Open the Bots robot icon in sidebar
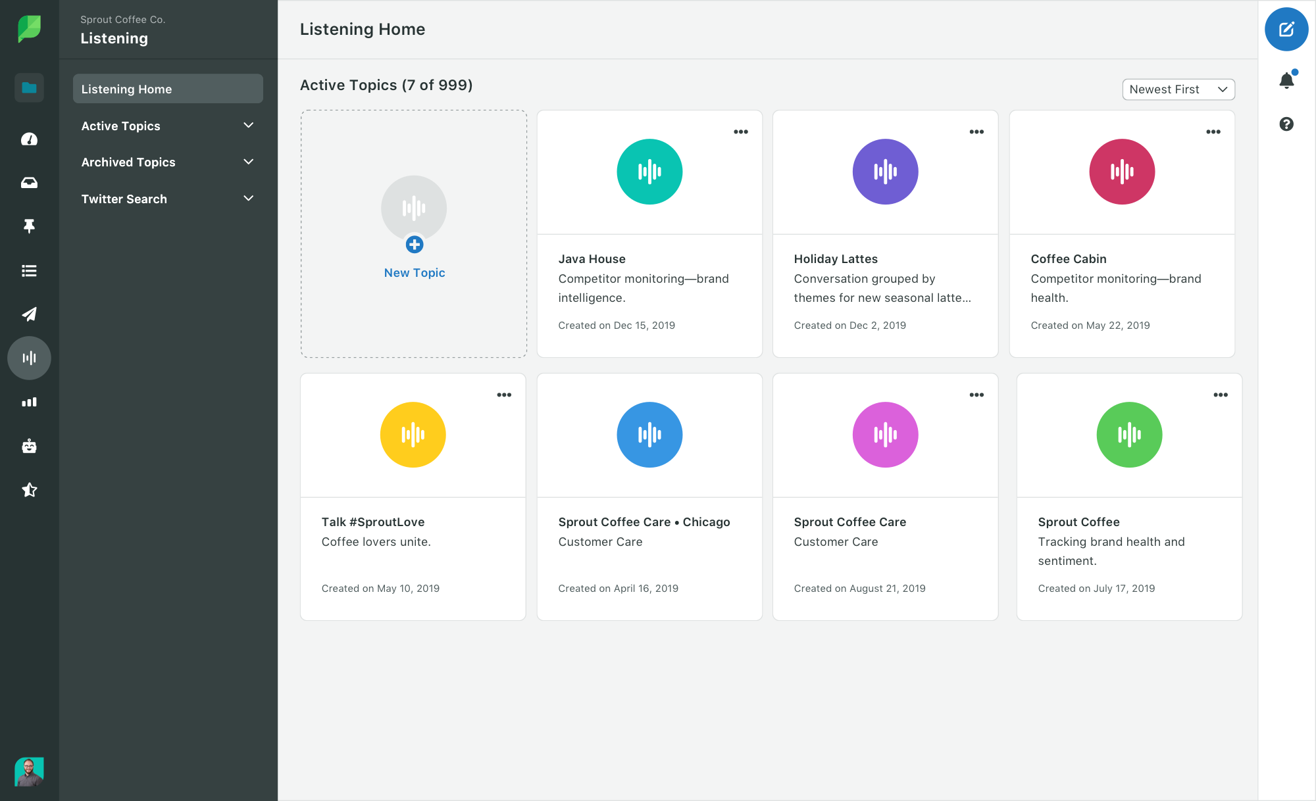Screen dimensions: 1316x801 [29, 446]
